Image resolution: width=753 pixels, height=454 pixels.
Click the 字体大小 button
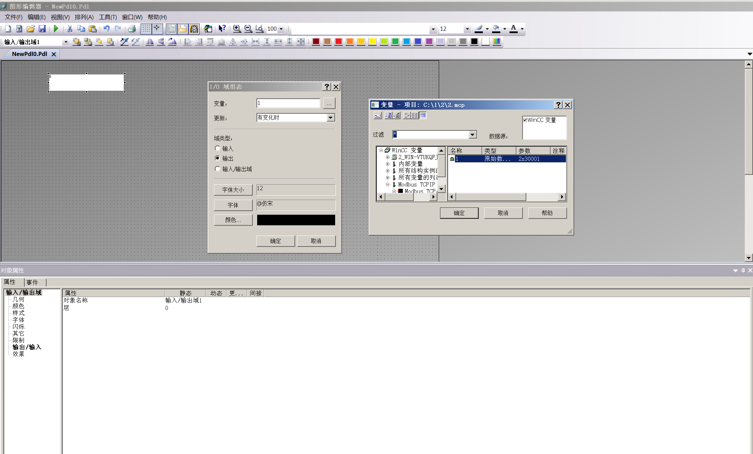(x=233, y=190)
